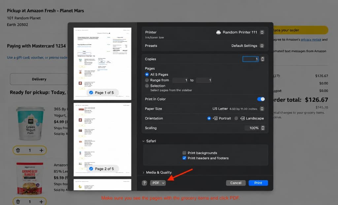Image resolution: width=338 pixels, height=205 pixels.
Task: Click the Range to end page field
Action: [204, 80]
